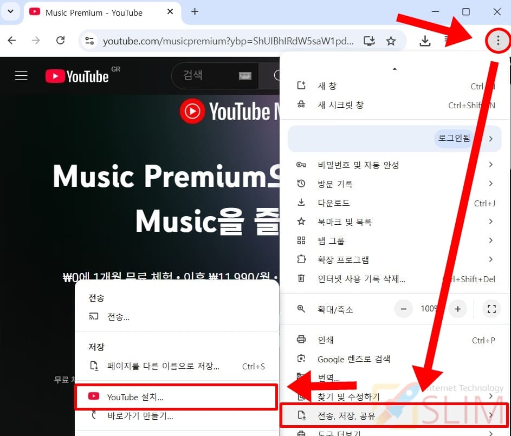Open a new tab with the plus button

[x=195, y=12]
